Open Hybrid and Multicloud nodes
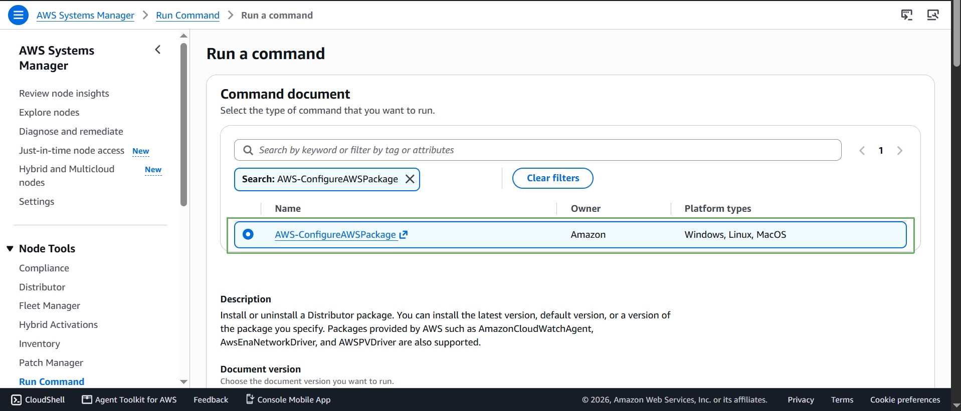The image size is (961, 411). click(x=67, y=176)
